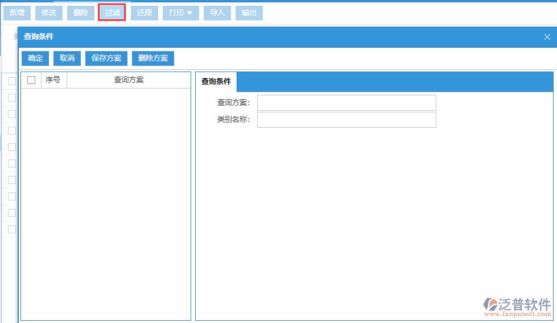Click the 导入 import button
Image resolution: width=557 pixels, height=323 pixels.
coord(217,12)
